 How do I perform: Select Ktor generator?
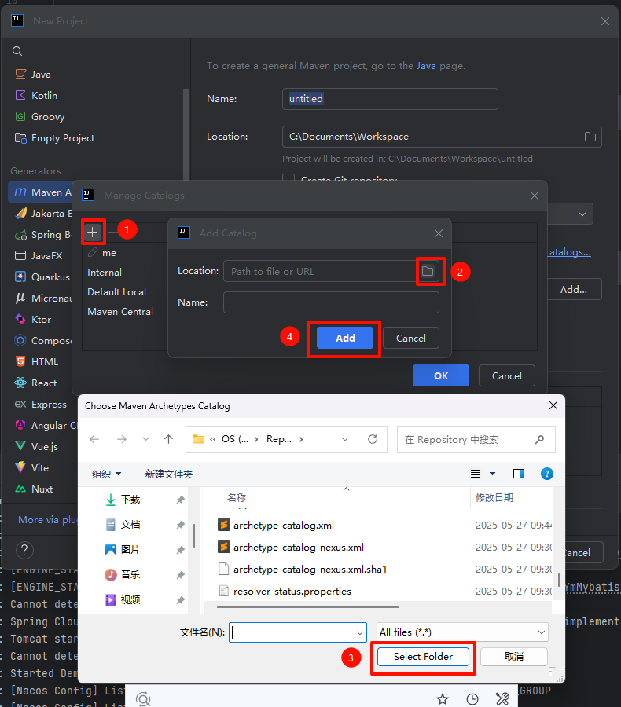(33, 319)
